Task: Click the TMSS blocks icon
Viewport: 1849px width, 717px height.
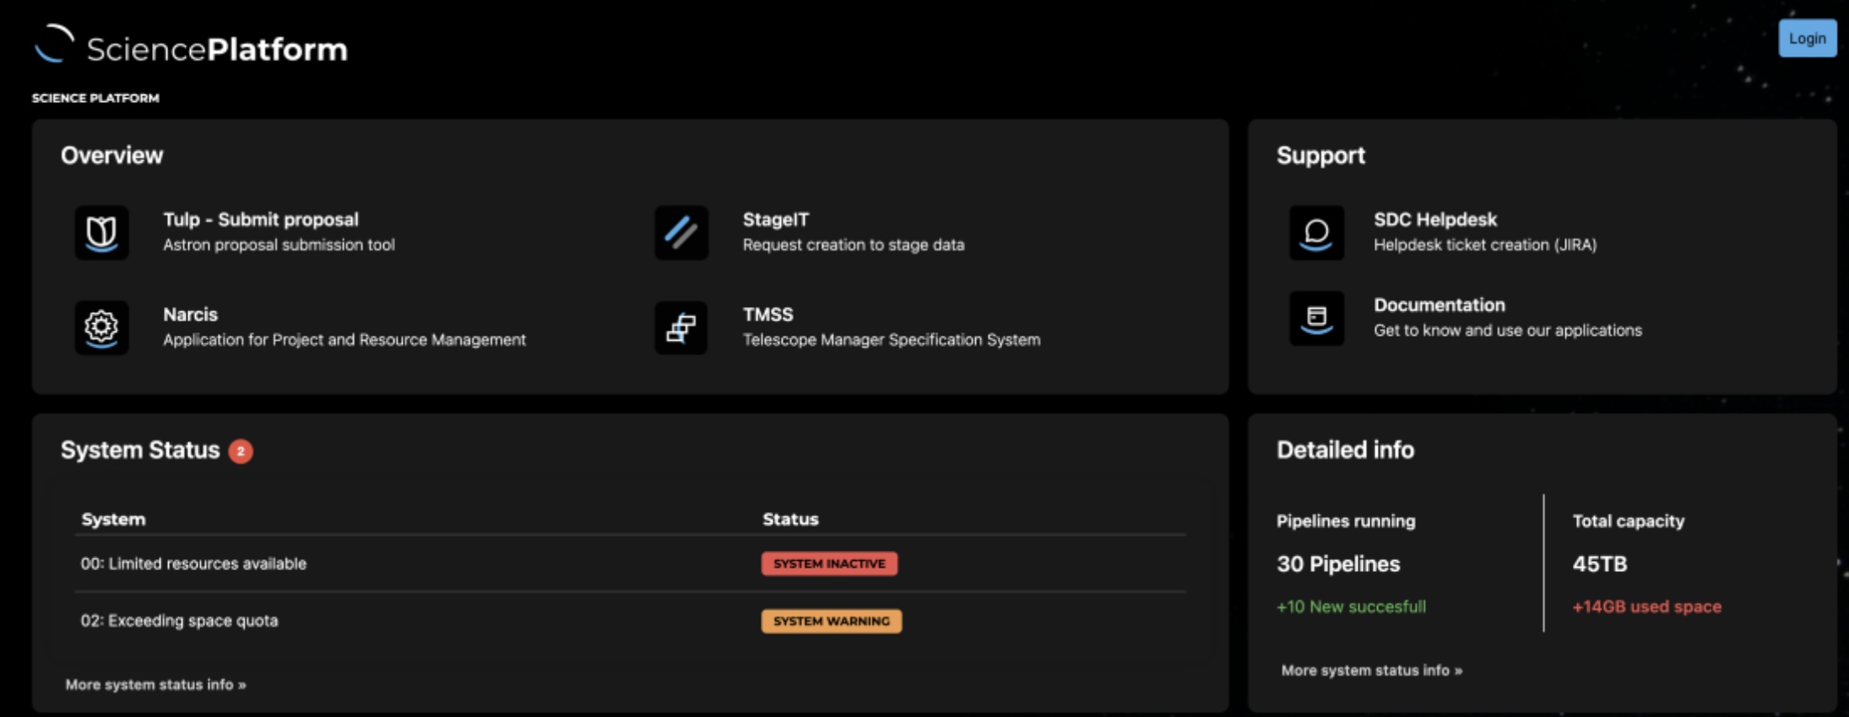Action: tap(680, 327)
